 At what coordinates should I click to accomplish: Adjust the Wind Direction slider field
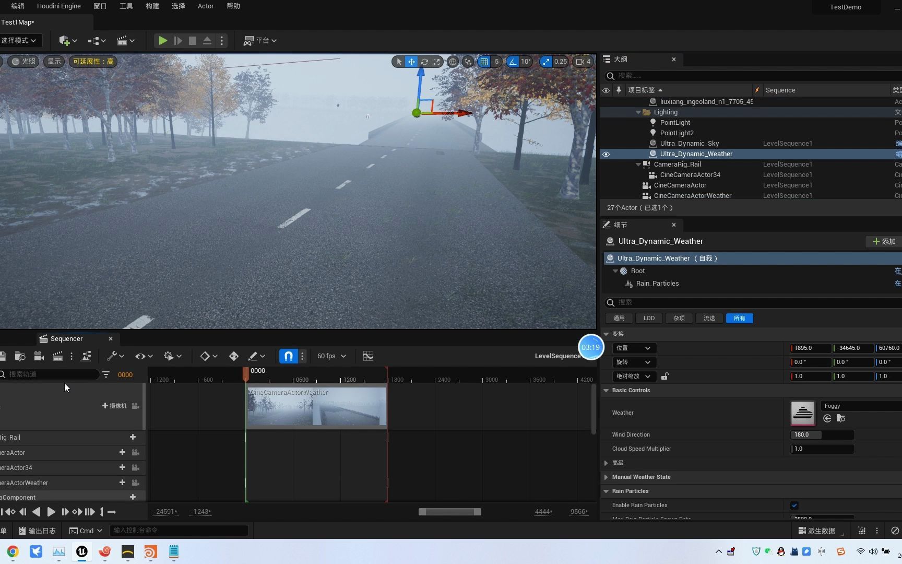pyautogui.click(x=822, y=434)
